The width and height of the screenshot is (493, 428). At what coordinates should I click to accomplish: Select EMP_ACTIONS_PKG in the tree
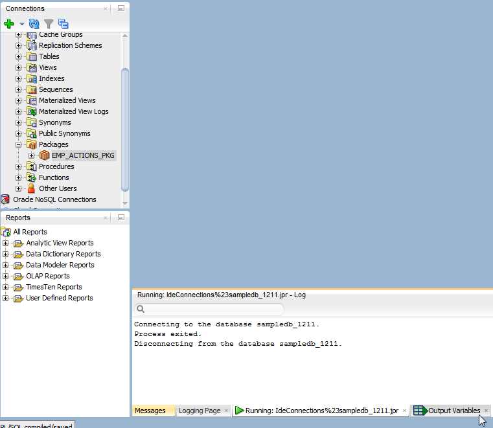coord(83,155)
